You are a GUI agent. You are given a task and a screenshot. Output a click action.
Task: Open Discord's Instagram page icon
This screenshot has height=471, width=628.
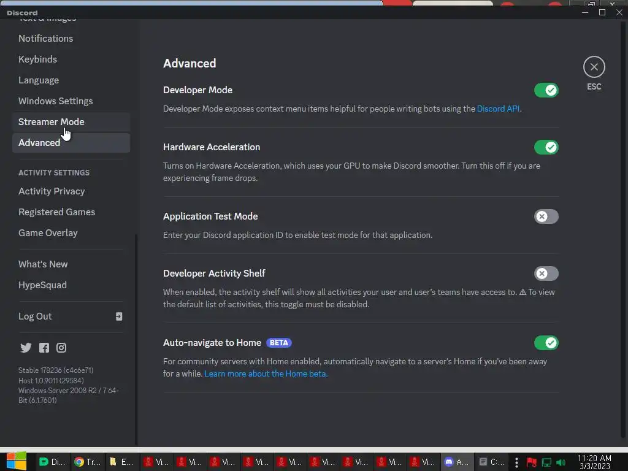pos(61,348)
